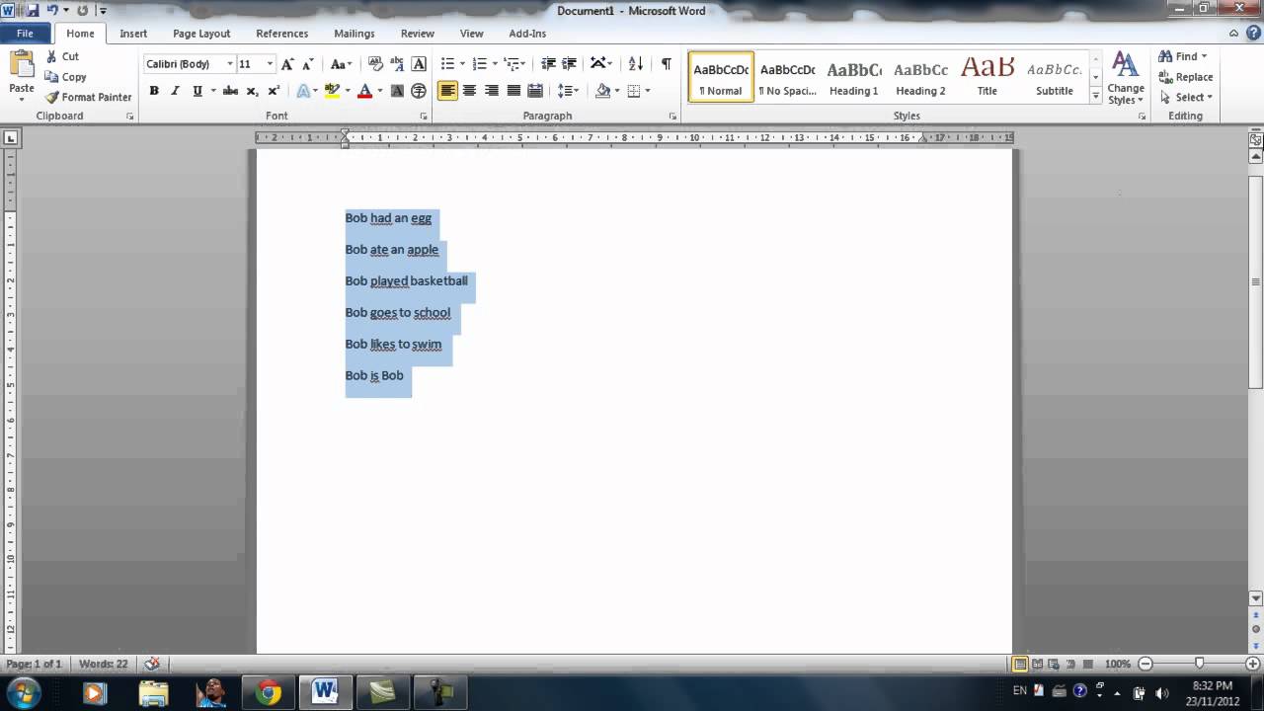Switch to the References tab

click(282, 34)
